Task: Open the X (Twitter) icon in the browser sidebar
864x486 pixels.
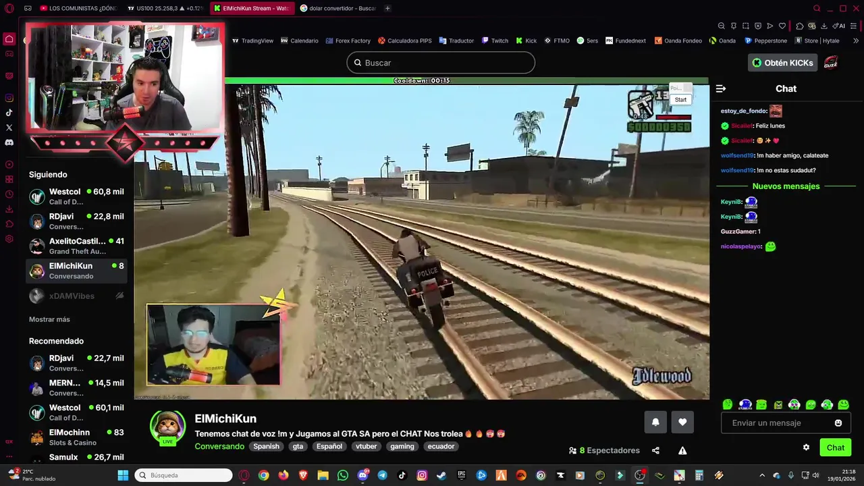Action: click(9, 128)
